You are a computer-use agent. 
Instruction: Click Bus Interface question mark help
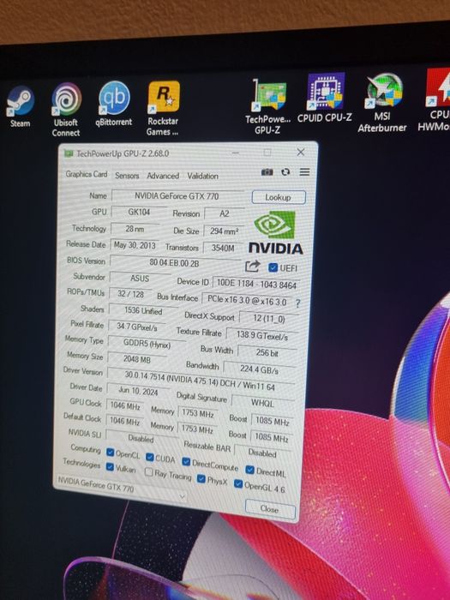[x=297, y=303]
